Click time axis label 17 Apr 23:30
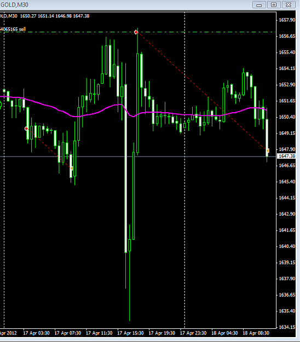This screenshot has width=300, height=342. (193, 333)
